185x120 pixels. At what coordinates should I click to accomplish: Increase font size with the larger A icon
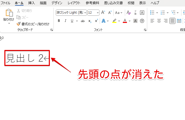tap(103, 13)
